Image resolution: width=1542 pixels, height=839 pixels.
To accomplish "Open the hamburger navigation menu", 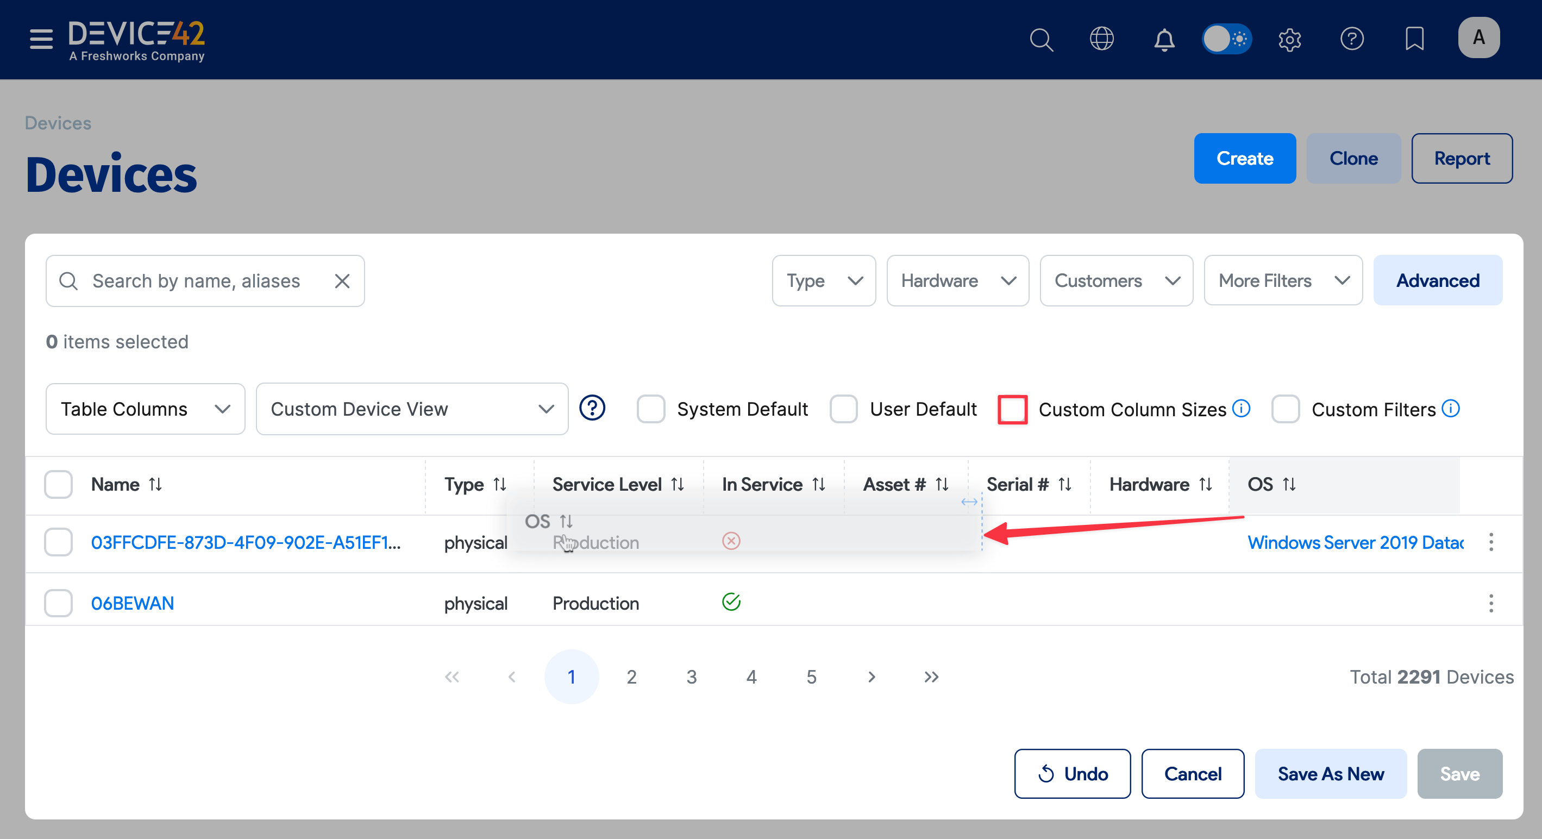I will (x=41, y=39).
